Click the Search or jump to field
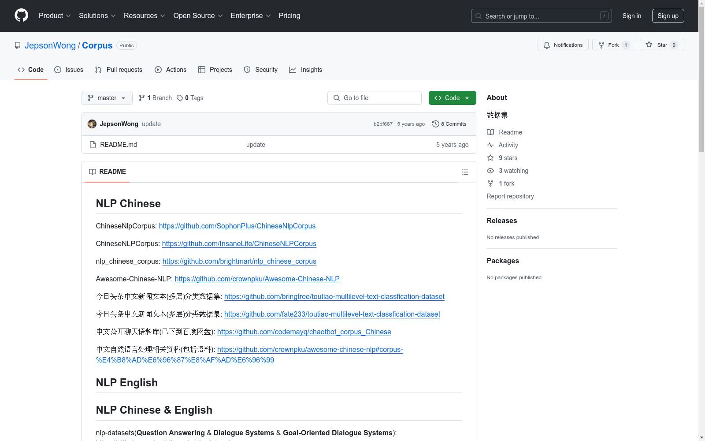Viewport: 705px width, 441px height. 542,16
